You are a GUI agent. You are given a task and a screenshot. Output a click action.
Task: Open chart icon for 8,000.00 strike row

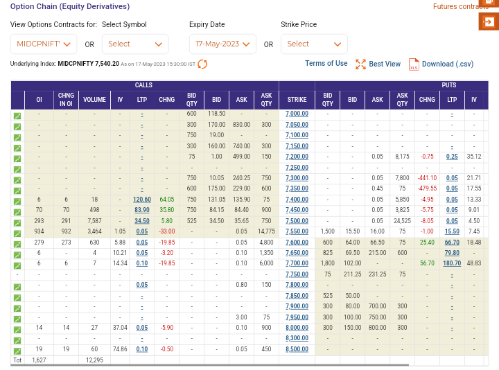(17, 330)
